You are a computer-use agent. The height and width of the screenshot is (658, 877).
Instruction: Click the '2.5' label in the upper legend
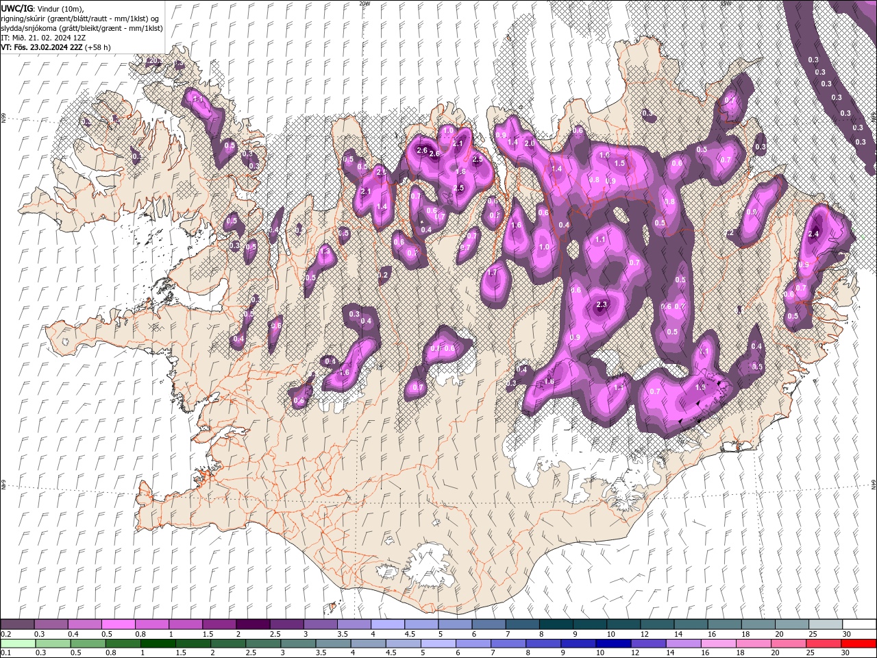click(x=275, y=634)
